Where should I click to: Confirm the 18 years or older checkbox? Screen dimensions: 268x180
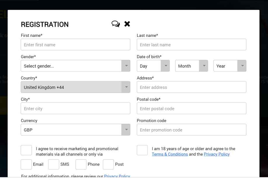click(142, 150)
